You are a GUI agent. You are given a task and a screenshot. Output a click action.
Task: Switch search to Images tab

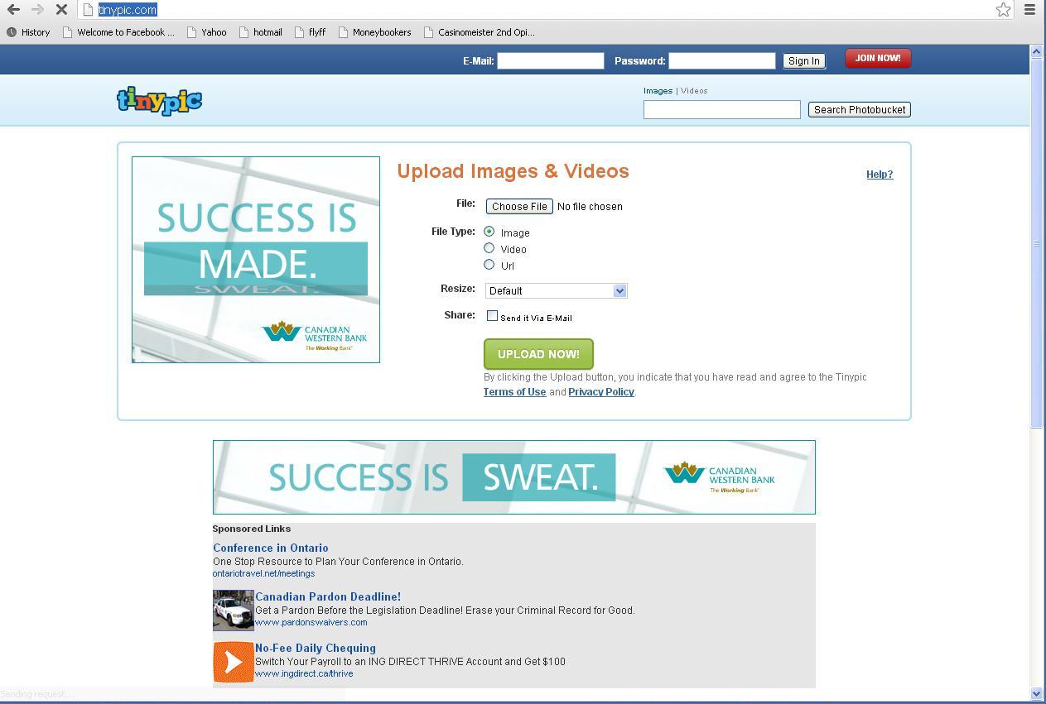658,91
